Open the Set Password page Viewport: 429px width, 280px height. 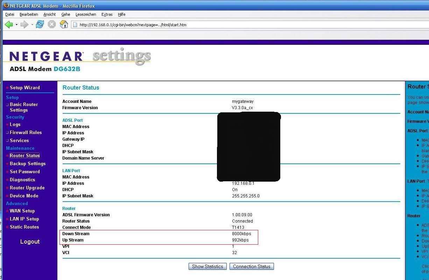pos(25,171)
